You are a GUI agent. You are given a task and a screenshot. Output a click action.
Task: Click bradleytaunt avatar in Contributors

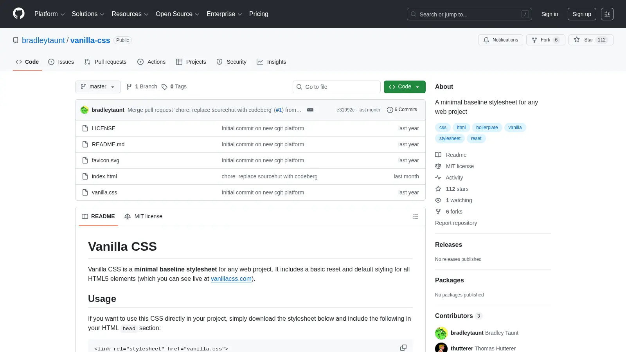tap(441, 333)
